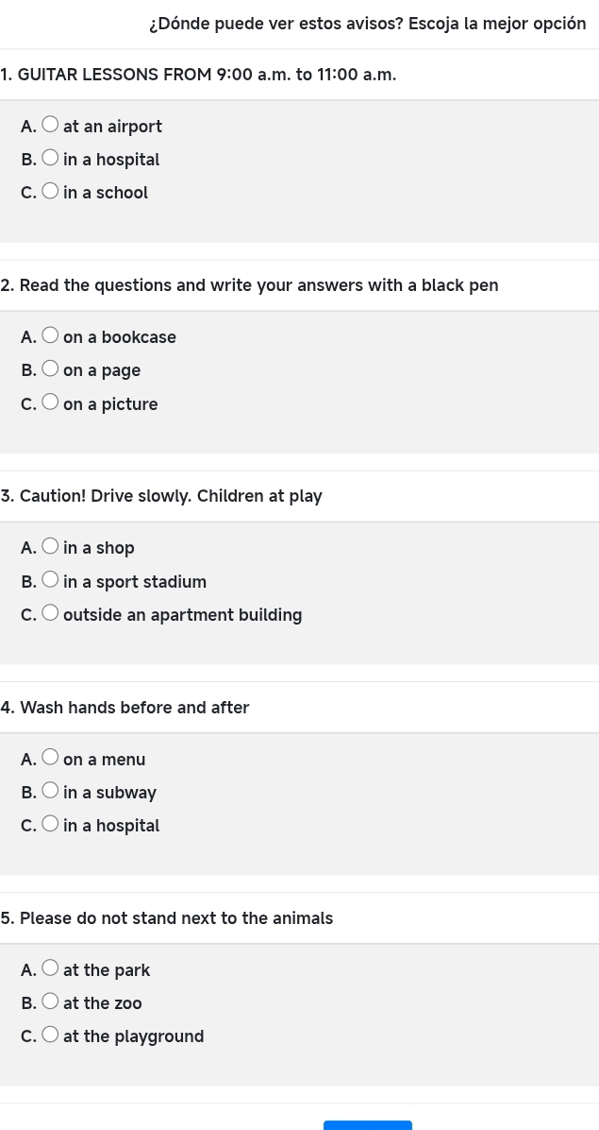Click the '¿Dónde puede ver estos avisos?' heading
Image resolution: width=599 pixels, height=1130 pixels.
(368, 24)
